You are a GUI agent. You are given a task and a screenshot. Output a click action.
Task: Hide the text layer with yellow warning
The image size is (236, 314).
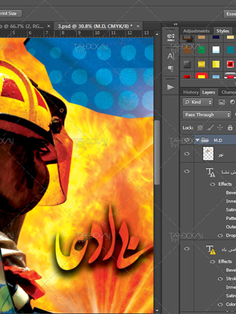(187, 248)
